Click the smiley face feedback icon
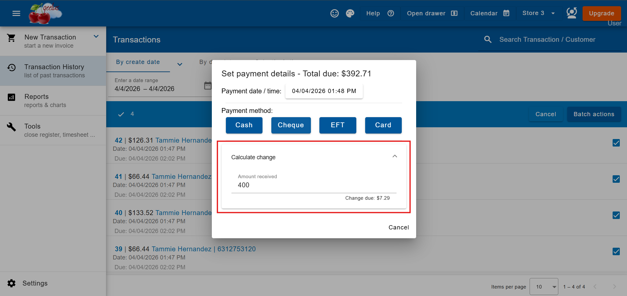The image size is (627, 296). [334, 13]
